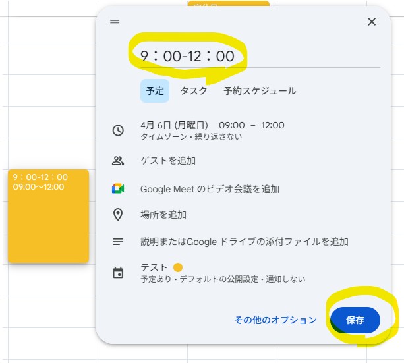
Task: Expand タイムゾーン・繰り返さない options
Action: (191, 137)
